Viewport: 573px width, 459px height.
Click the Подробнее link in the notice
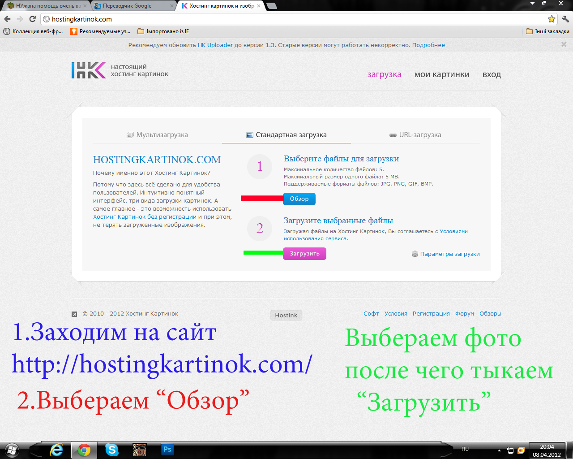click(x=428, y=45)
